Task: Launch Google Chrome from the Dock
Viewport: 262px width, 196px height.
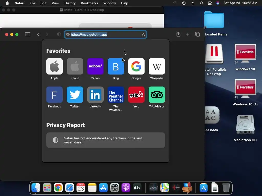Action: [58, 188]
